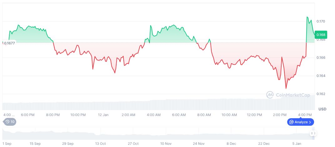Click the CoinMarketCap watermark logo
This screenshot has width=335, height=147.
270,94
